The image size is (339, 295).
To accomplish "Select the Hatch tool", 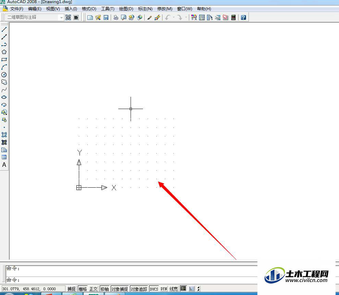I will (4, 135).
